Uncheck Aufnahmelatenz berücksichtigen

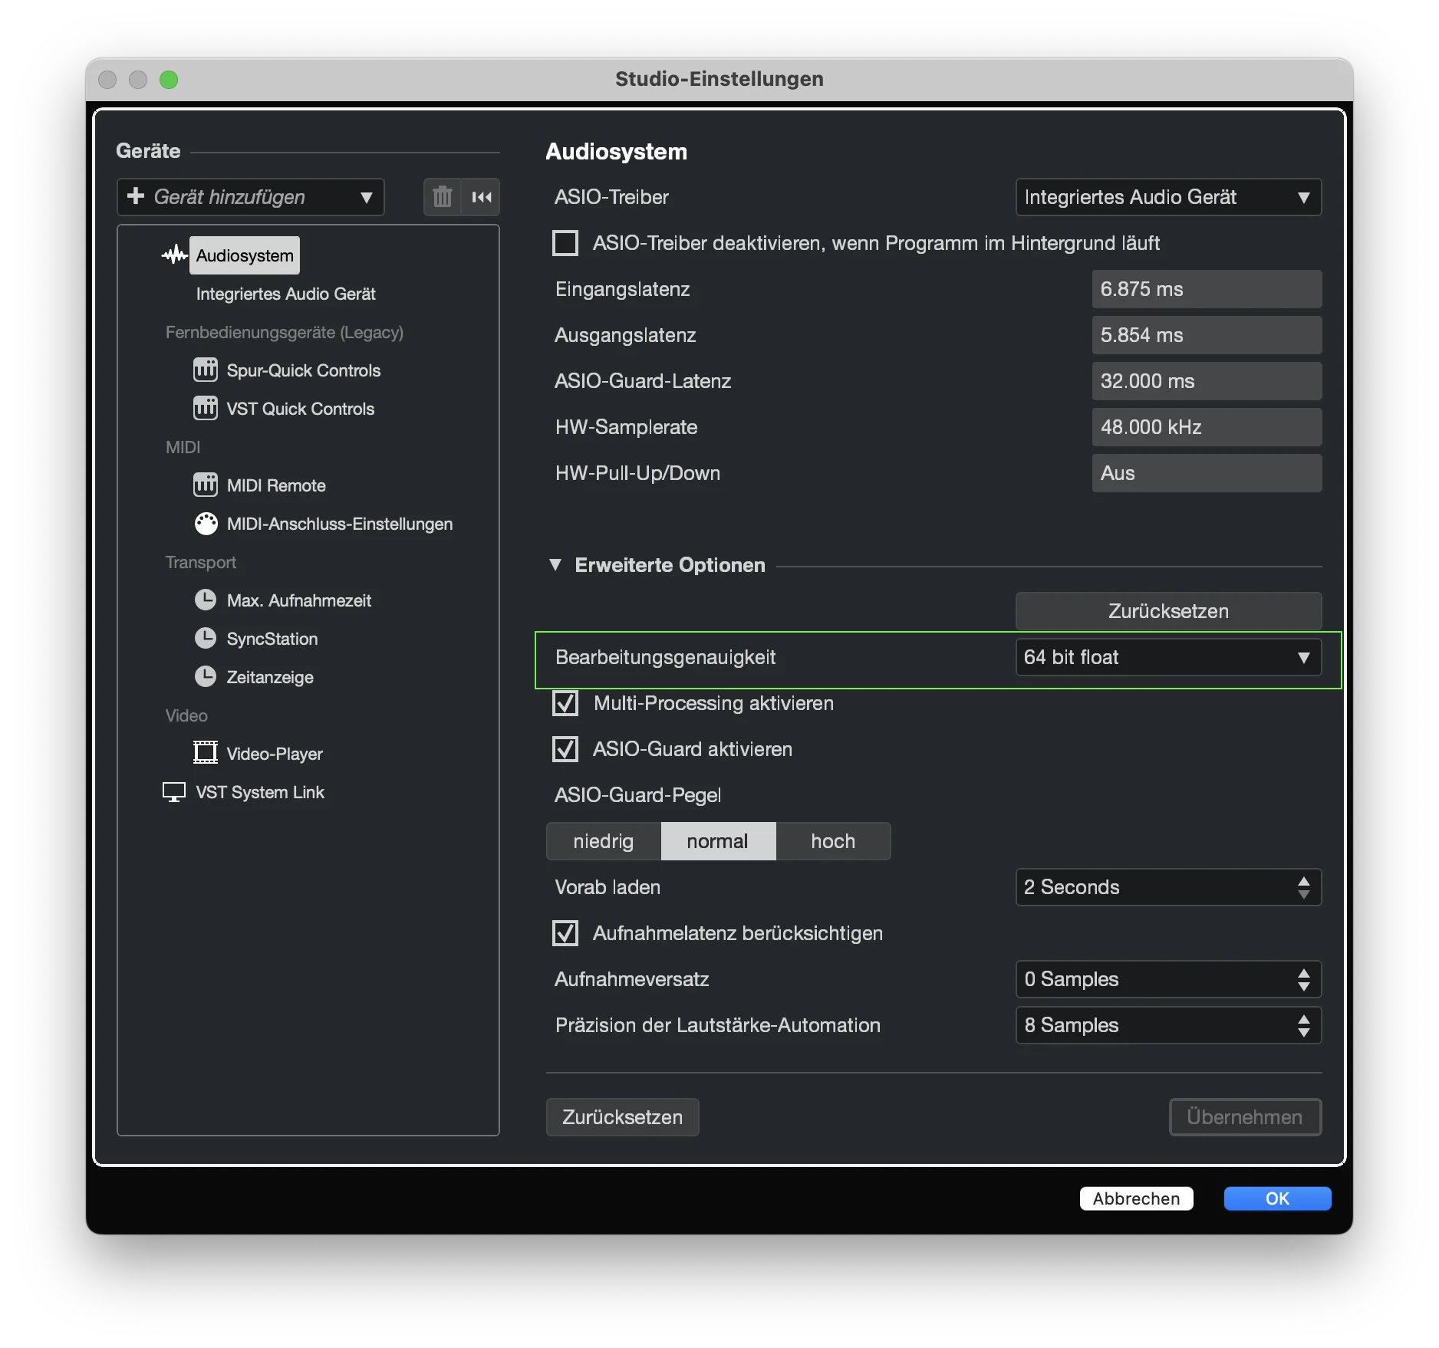click(x=565, y=933)
